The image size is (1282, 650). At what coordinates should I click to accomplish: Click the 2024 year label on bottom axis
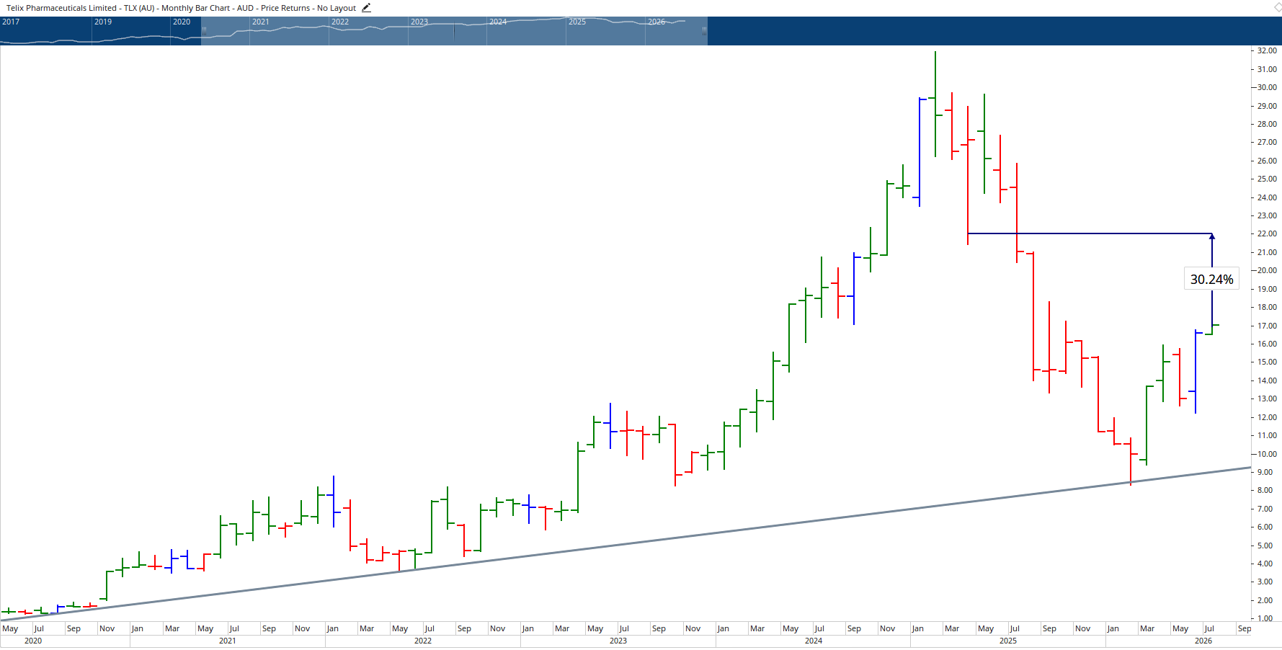click(814, 641)
